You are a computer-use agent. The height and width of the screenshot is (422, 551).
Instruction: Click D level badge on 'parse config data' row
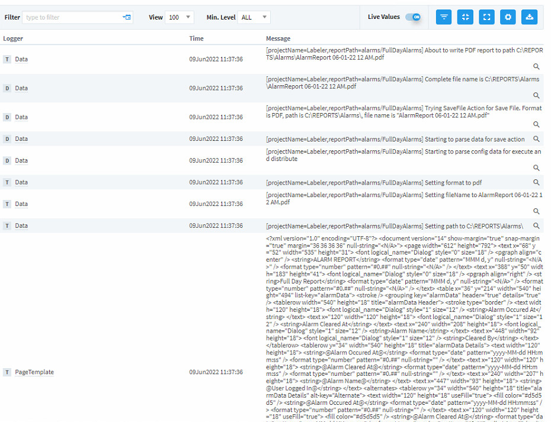click(x=7, y=161)
